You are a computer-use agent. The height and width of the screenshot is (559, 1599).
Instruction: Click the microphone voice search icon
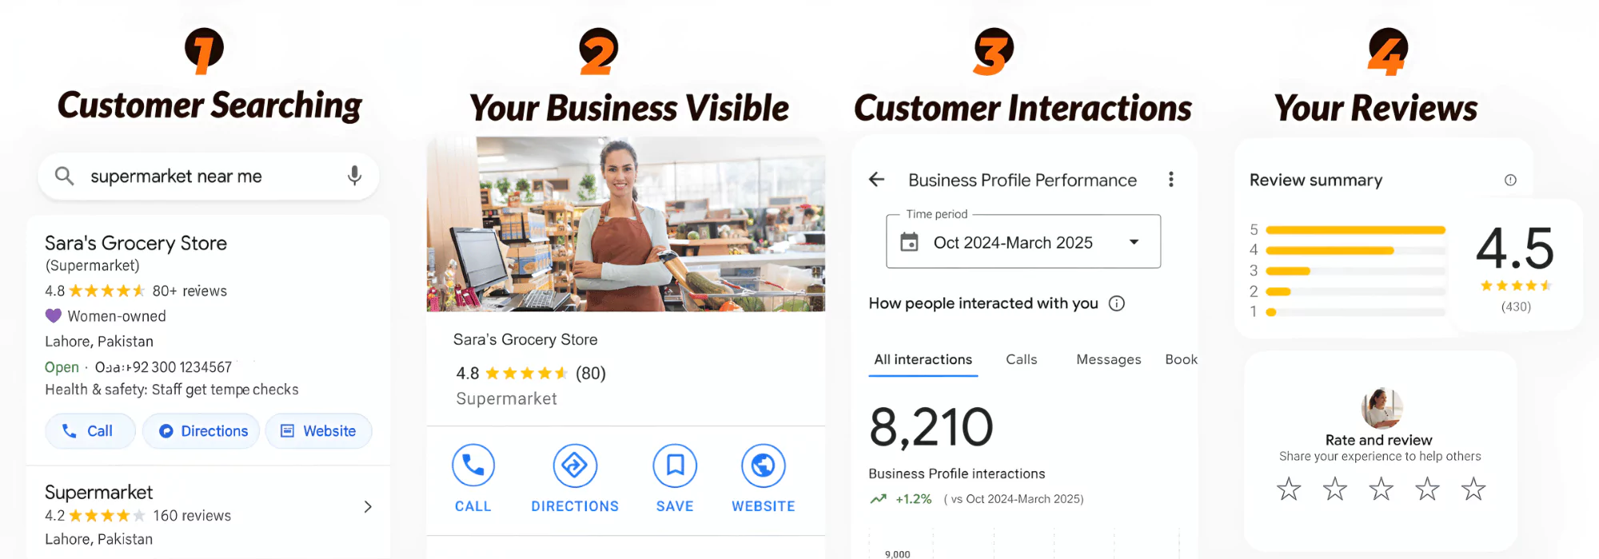coord(354,176)
